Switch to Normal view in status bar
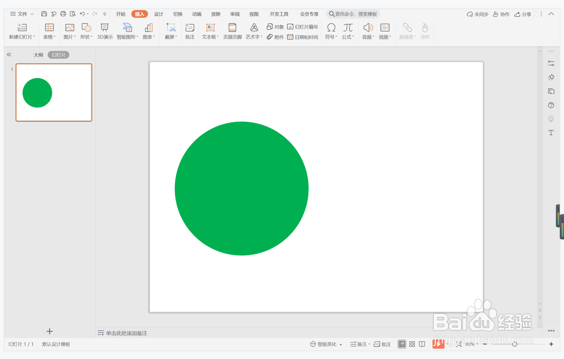Viewport: 564px width, 359px height. point(402,344)
